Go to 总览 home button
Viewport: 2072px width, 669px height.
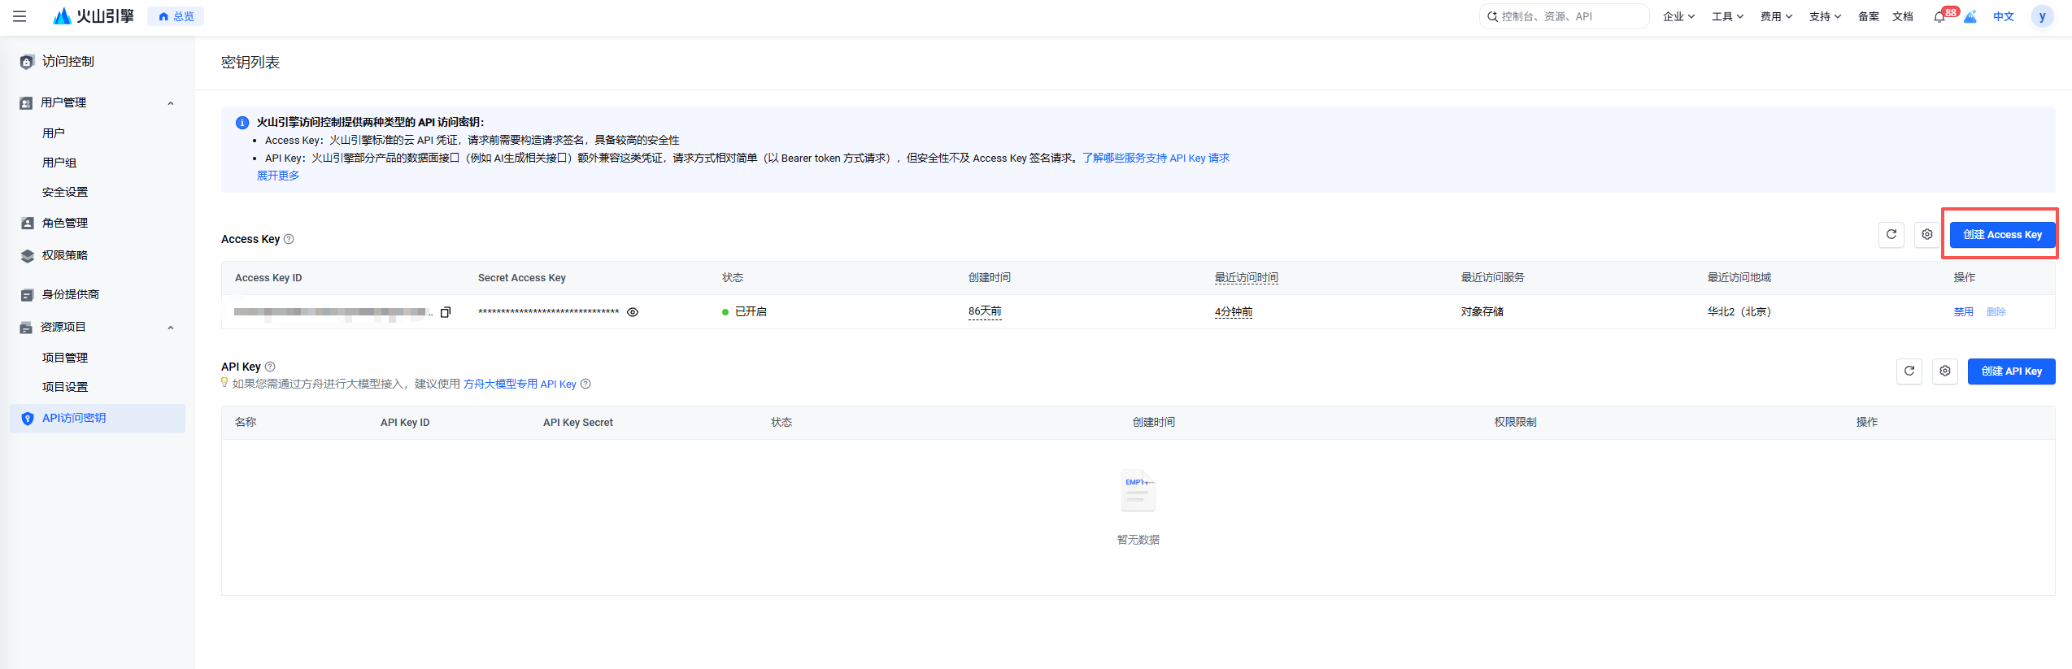pos(176,16)
